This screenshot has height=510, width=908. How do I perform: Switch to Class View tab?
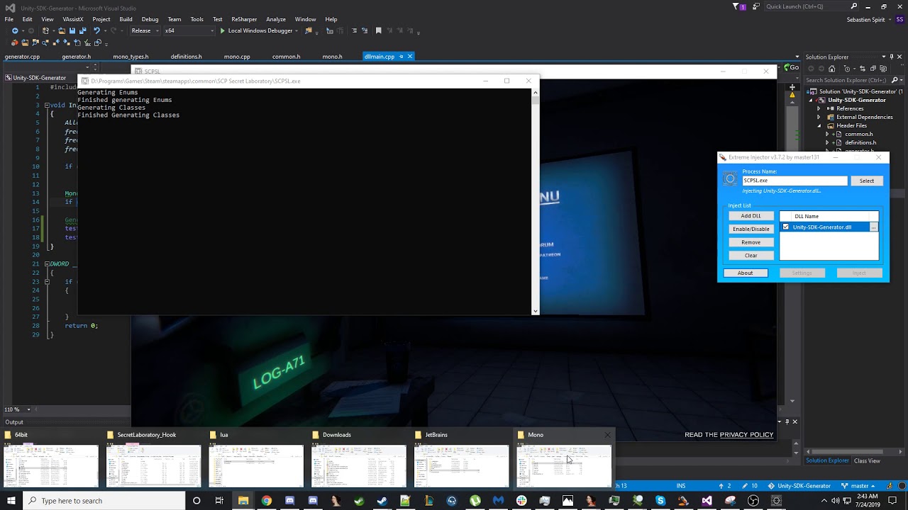click(867, 460)
